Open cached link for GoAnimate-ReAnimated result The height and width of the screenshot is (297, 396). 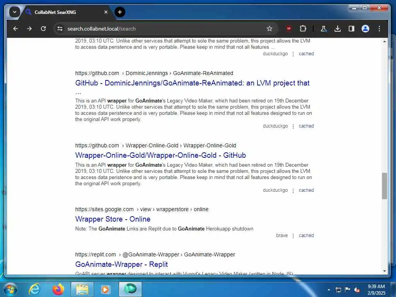point(306,126)
